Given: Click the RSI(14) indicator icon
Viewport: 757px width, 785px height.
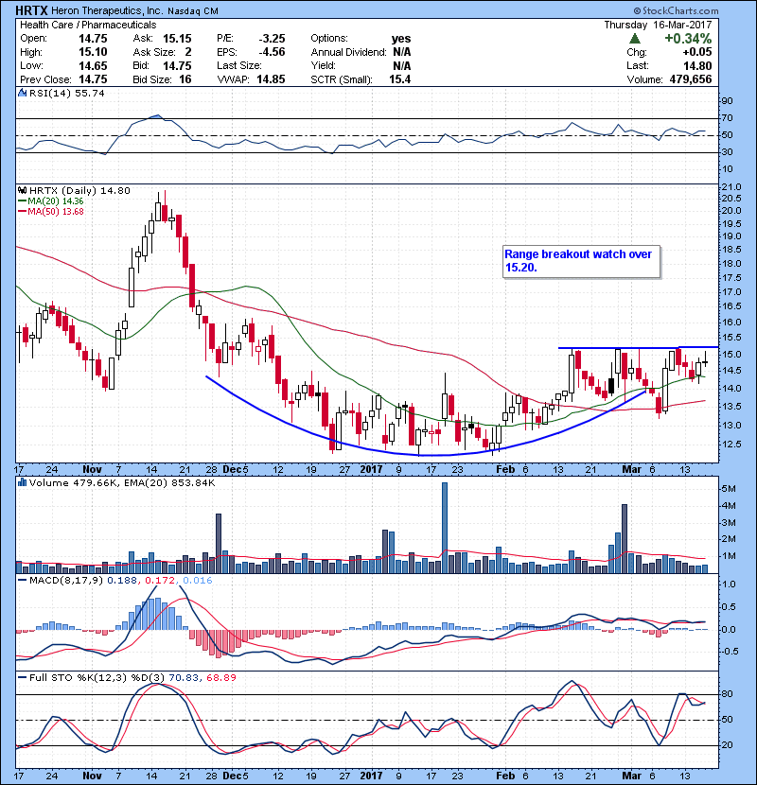Looking at the screenshot, I should (x=22, y=93).
